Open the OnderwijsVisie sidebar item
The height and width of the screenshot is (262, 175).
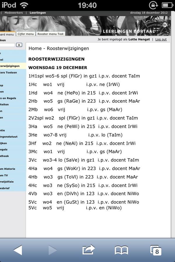coord(13,182)
